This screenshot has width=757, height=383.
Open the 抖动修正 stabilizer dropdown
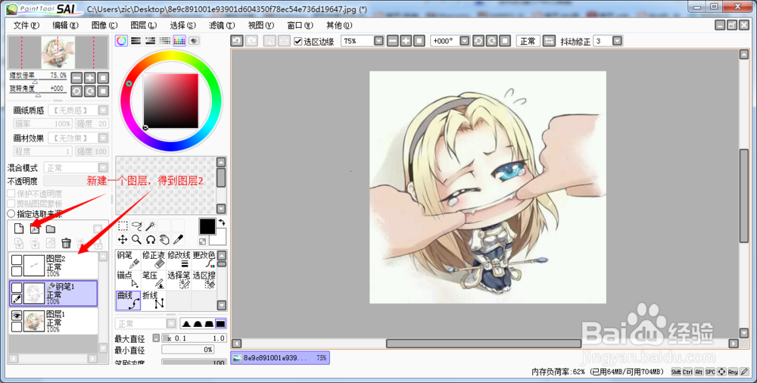pyautogui.click(x=617, y=41)
